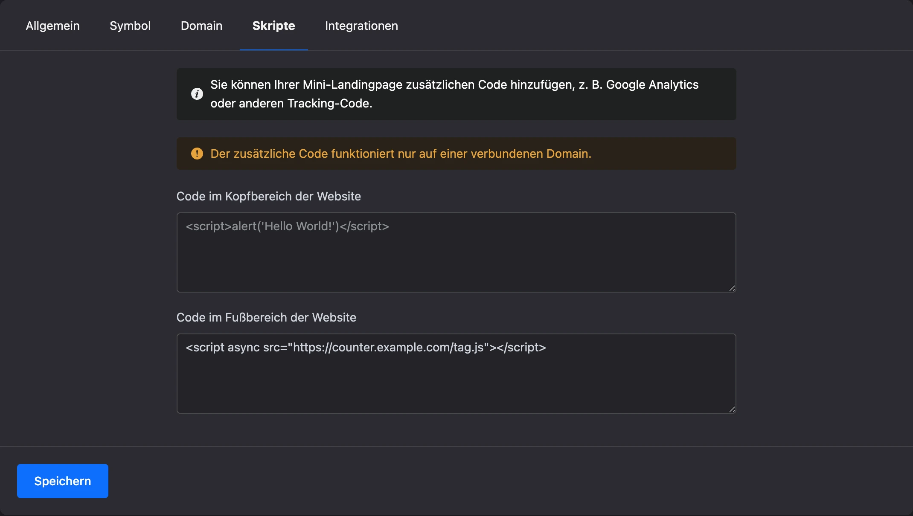
Task: Click the Mini-Landingpage info message text
Action: 454,94
